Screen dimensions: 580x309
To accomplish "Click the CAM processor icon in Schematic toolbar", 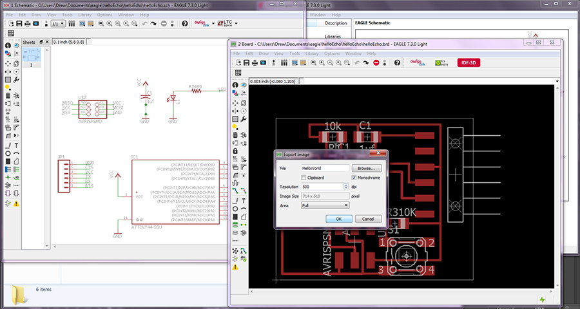I will click(x=35, y=24).
